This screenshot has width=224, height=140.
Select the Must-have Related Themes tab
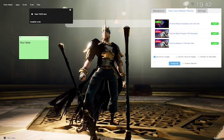(181, 11)
